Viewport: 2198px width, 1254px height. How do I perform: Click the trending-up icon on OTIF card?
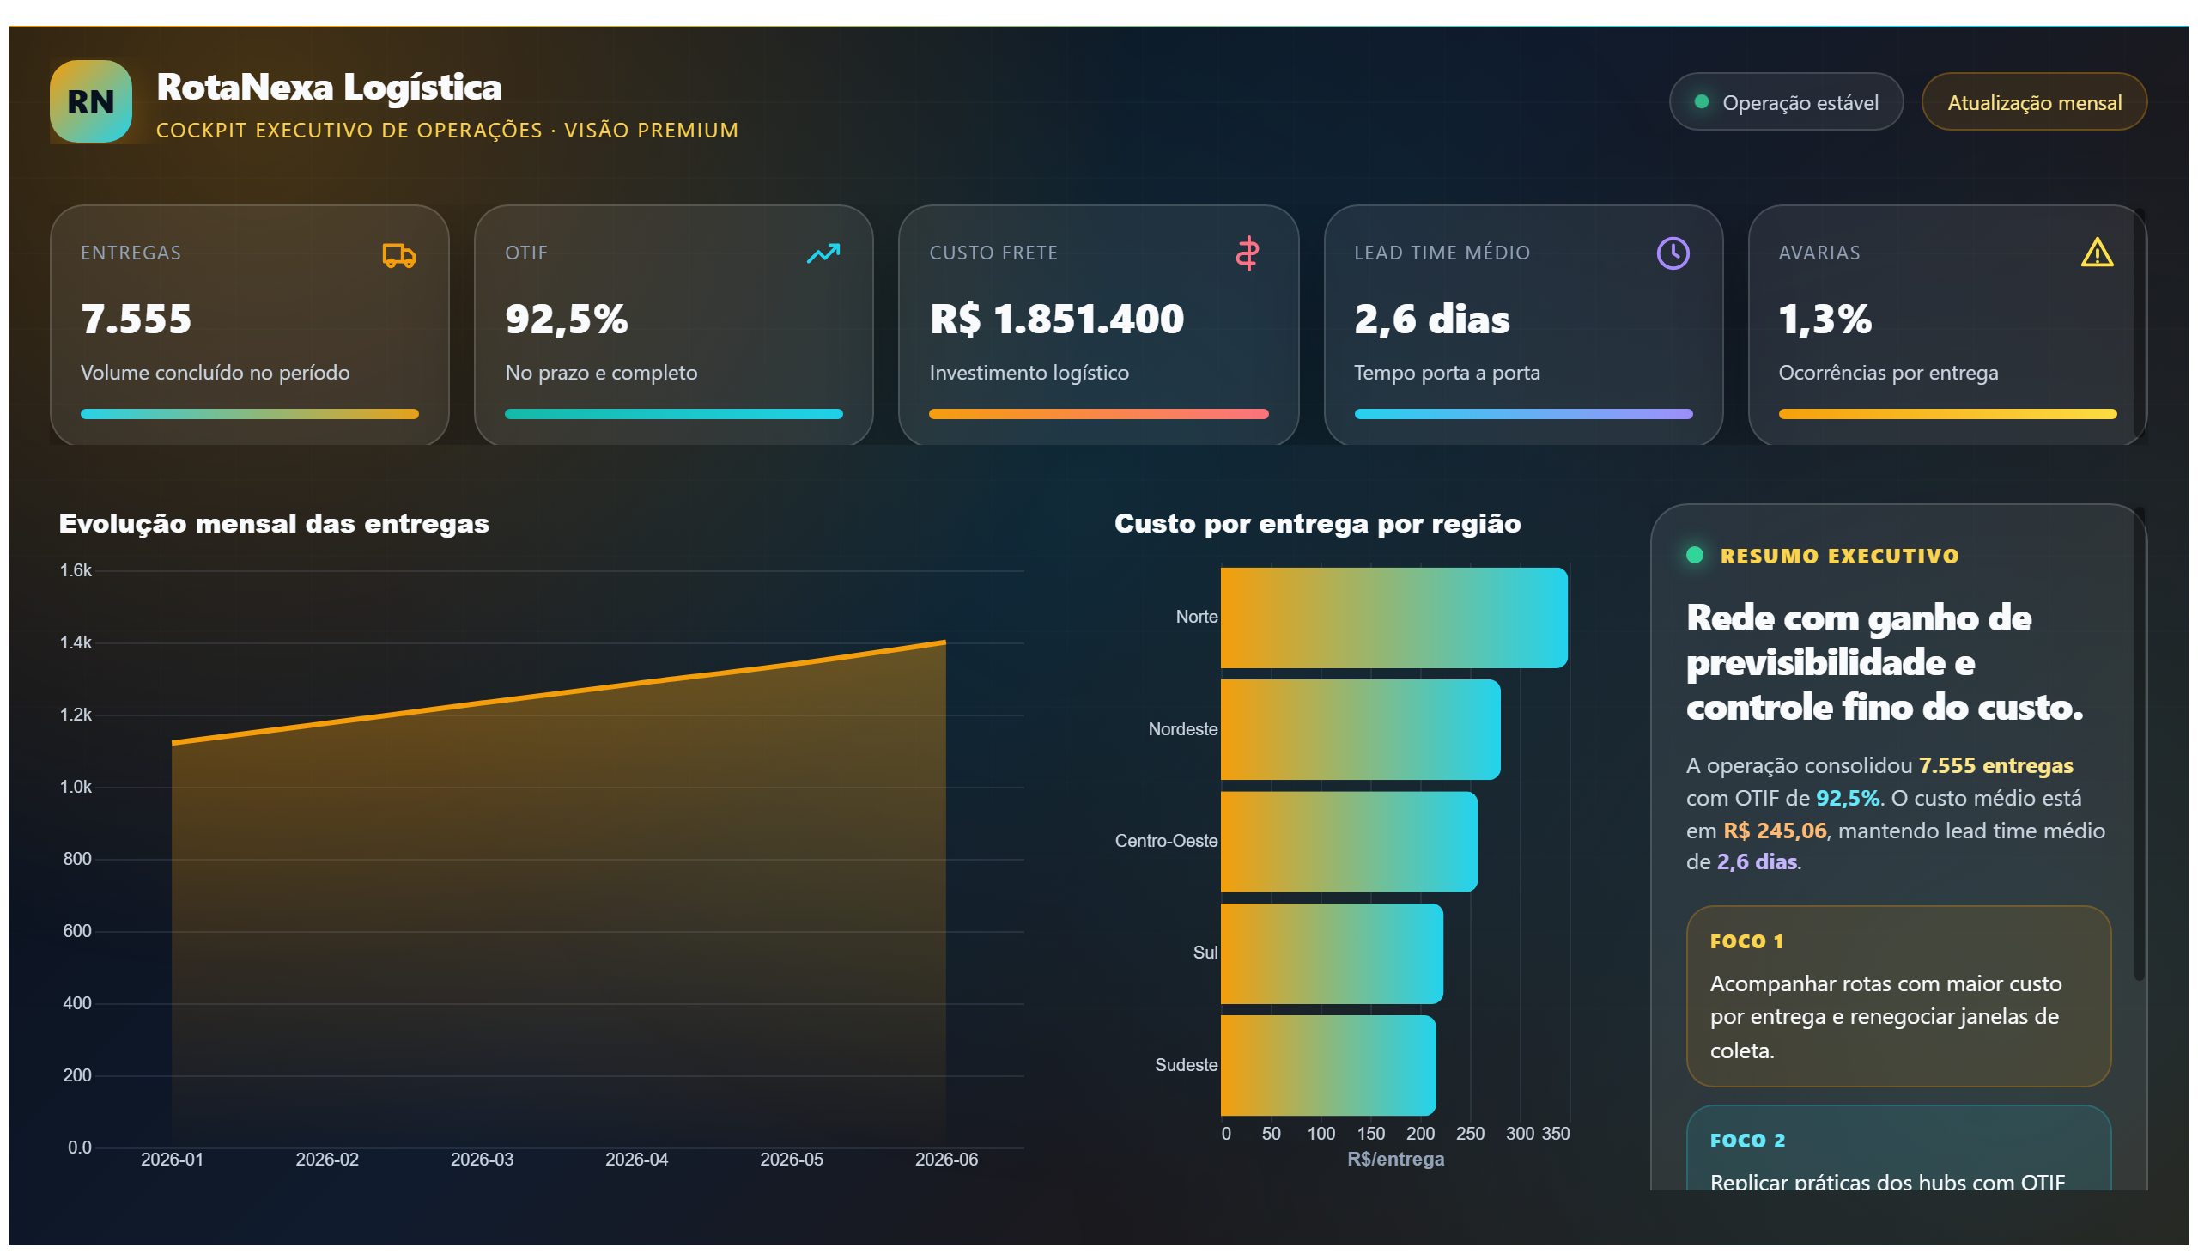click(x=823, y=253)
